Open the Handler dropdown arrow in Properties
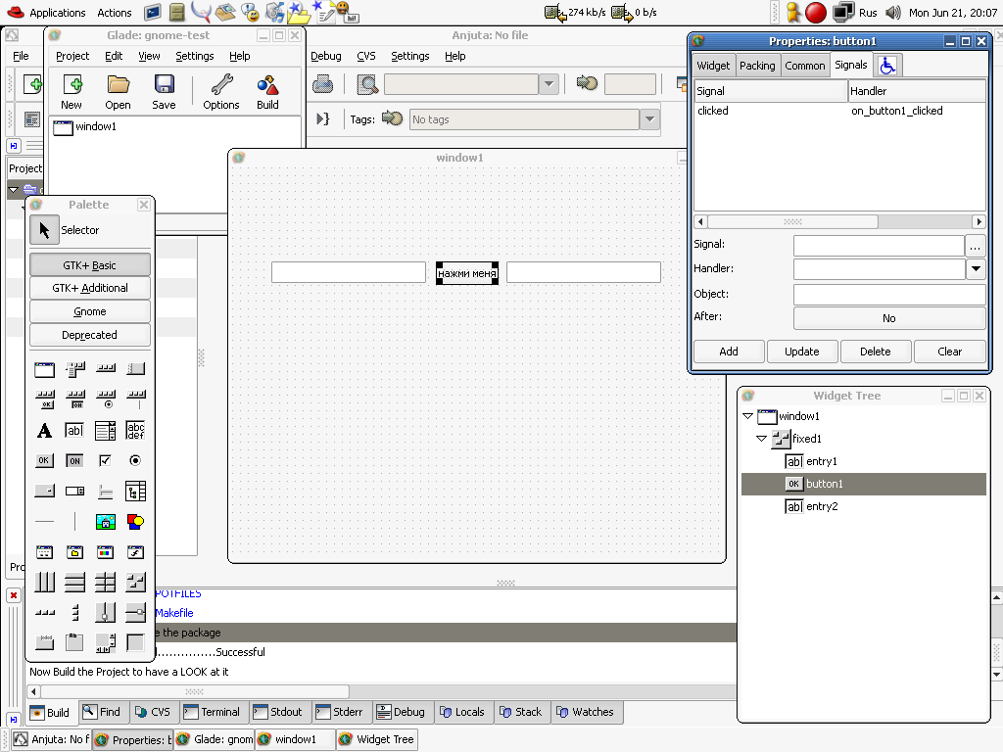The width and height of the screenshot is (1003, 752). tap(976, 268)
